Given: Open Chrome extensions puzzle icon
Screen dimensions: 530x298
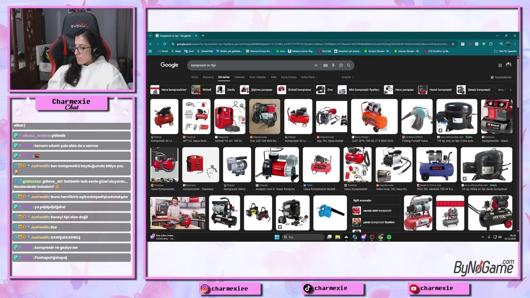Looking at the screenshot, I should coord(491,44).
